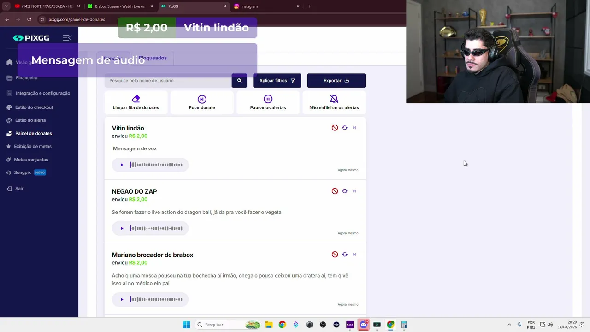Click the message 'Se forem fazer o live action do dragon ball'
Image resolution: width=590 pixels, height=332 pixels.
(197, 212)
